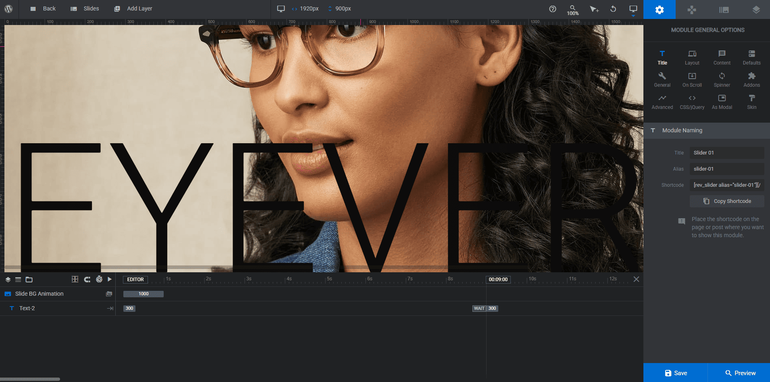Open the device preview dropdown
Screen dimensions: 770x382
(x=633, y=10)
